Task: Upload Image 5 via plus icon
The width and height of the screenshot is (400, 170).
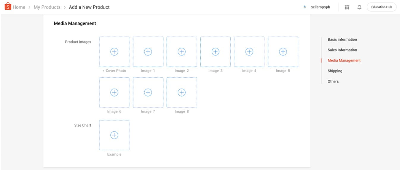Action: [x=283, y=52]
